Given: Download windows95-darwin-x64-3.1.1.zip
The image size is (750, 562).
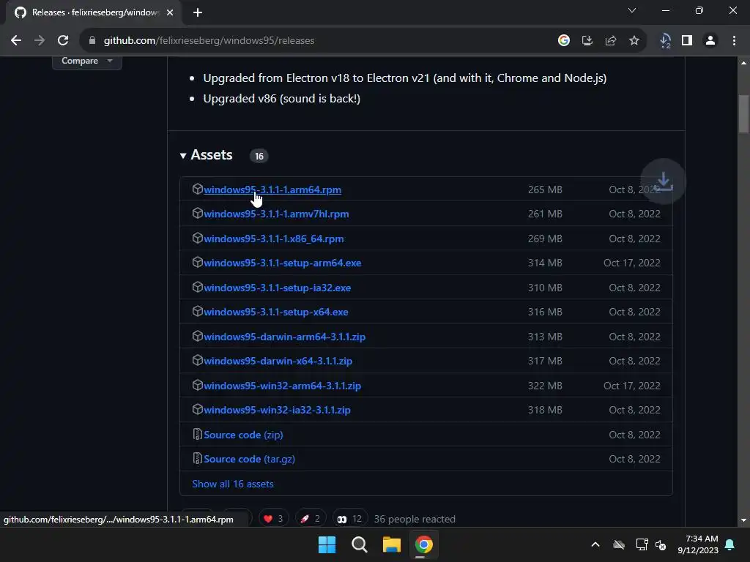Looking at the screenshot, I should pyautogui.click(x=278, y=361).
